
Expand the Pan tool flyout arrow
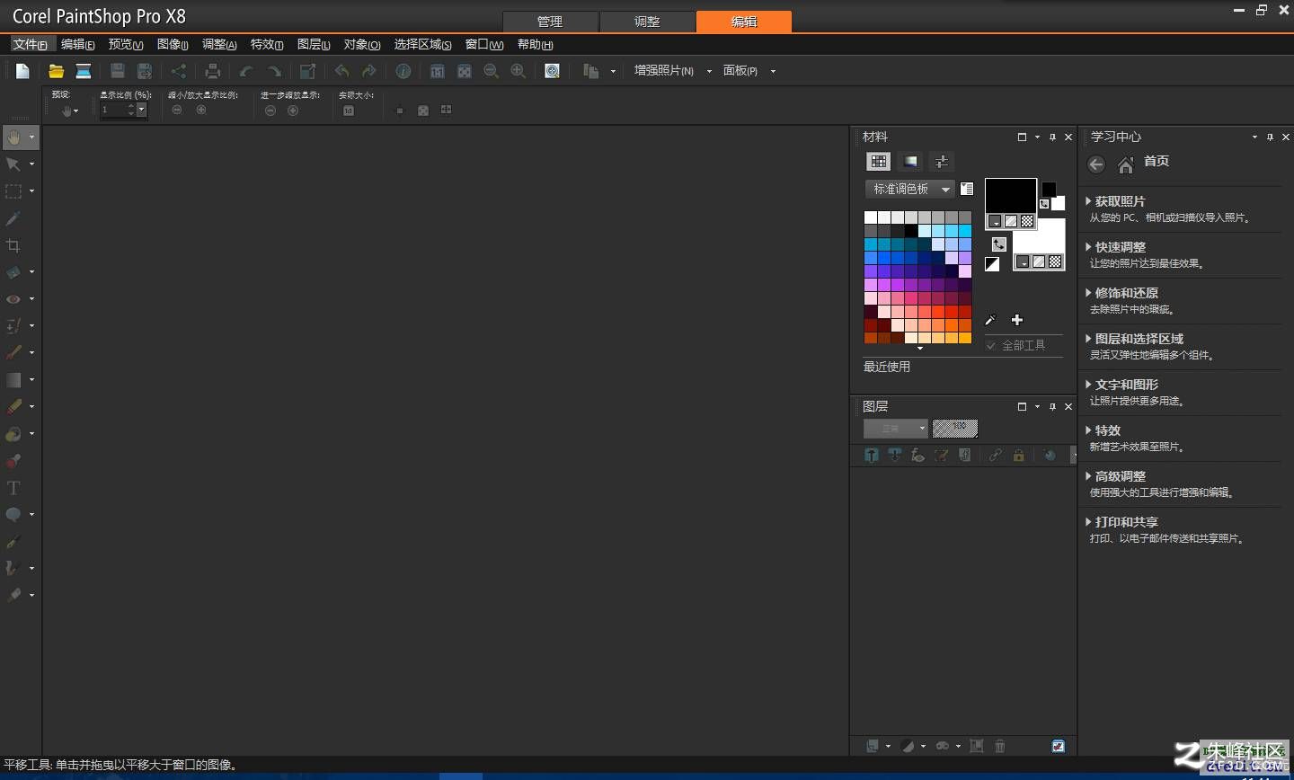(31, 137)
